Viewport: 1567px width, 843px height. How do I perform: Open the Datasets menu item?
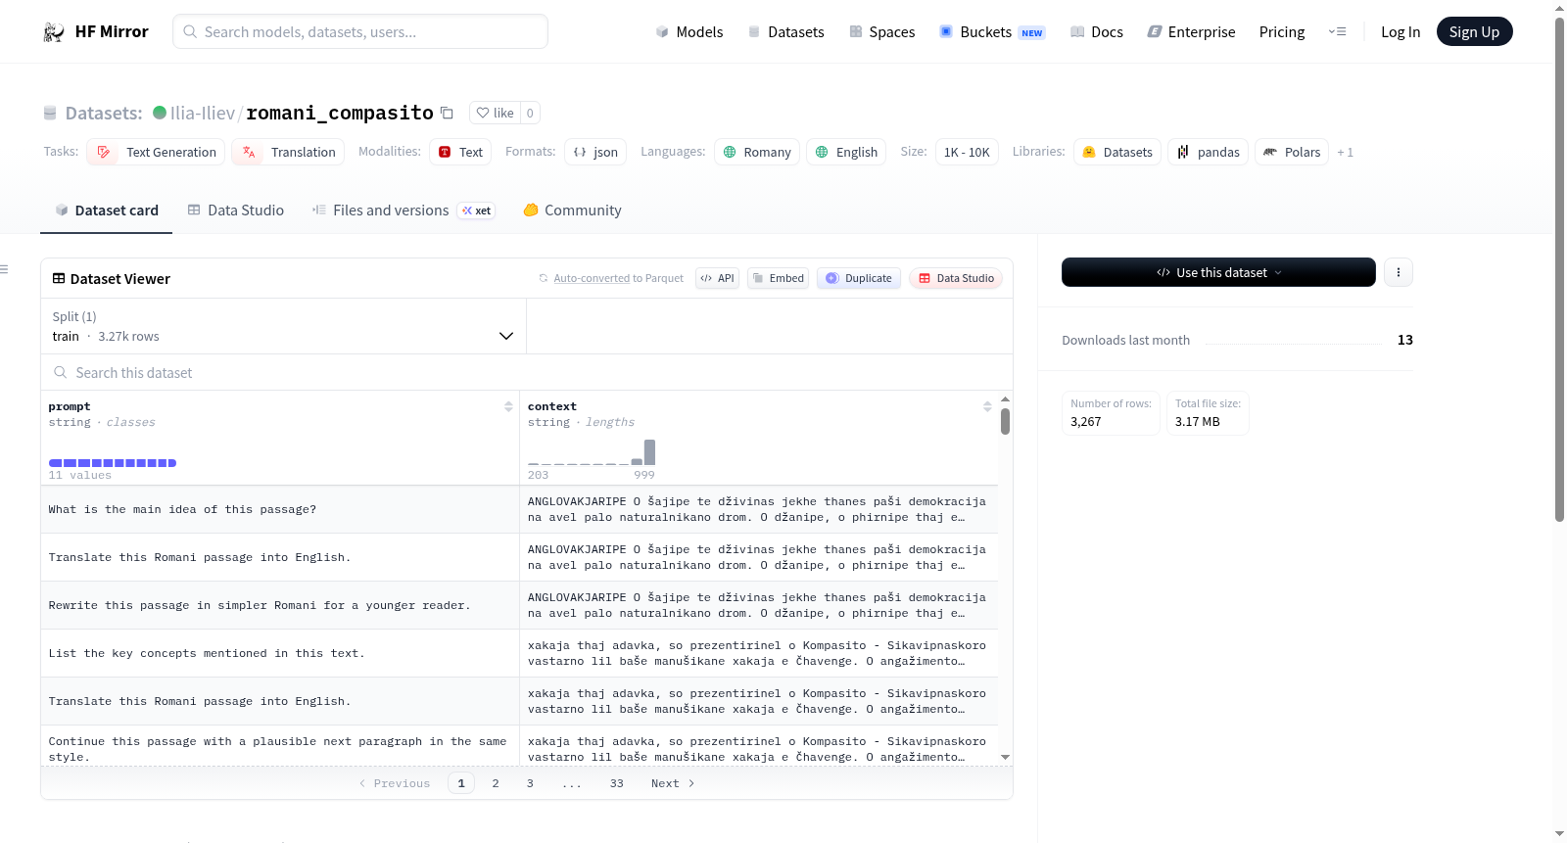pyautogui.click(x=785, y=32)
